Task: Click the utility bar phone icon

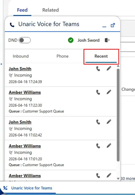Action: [x=5, y=188]
